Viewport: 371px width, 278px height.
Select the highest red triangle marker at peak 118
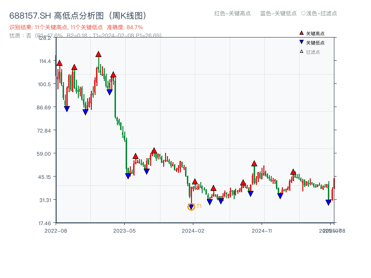point(98,54)
